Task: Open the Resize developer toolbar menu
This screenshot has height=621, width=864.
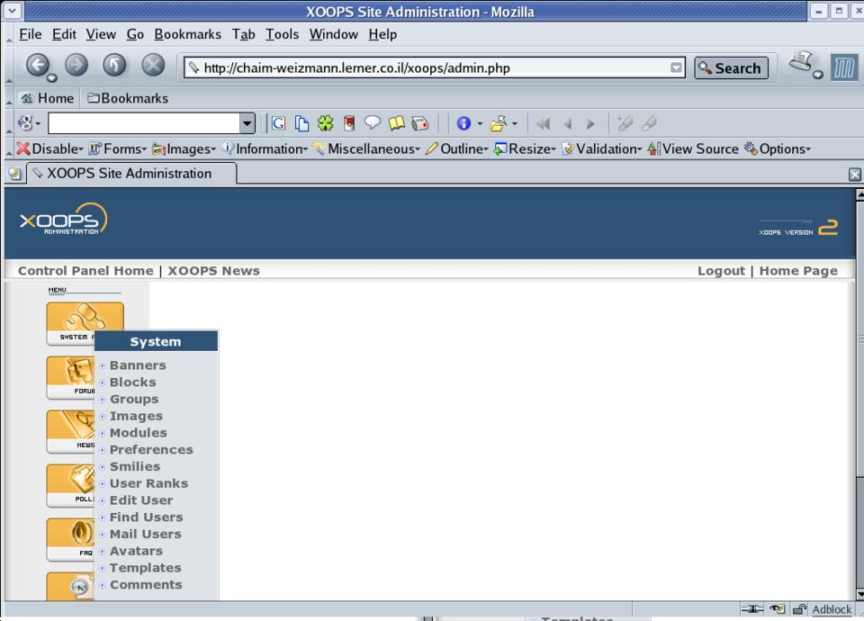Action: [x=525, y=148]
